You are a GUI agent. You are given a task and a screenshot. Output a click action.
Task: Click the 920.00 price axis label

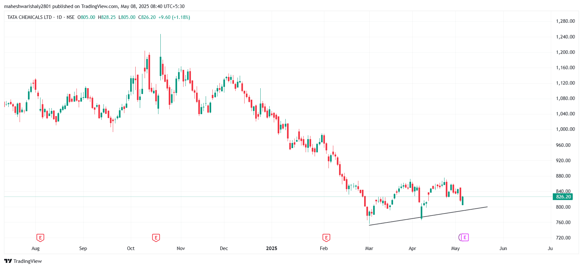563,161
